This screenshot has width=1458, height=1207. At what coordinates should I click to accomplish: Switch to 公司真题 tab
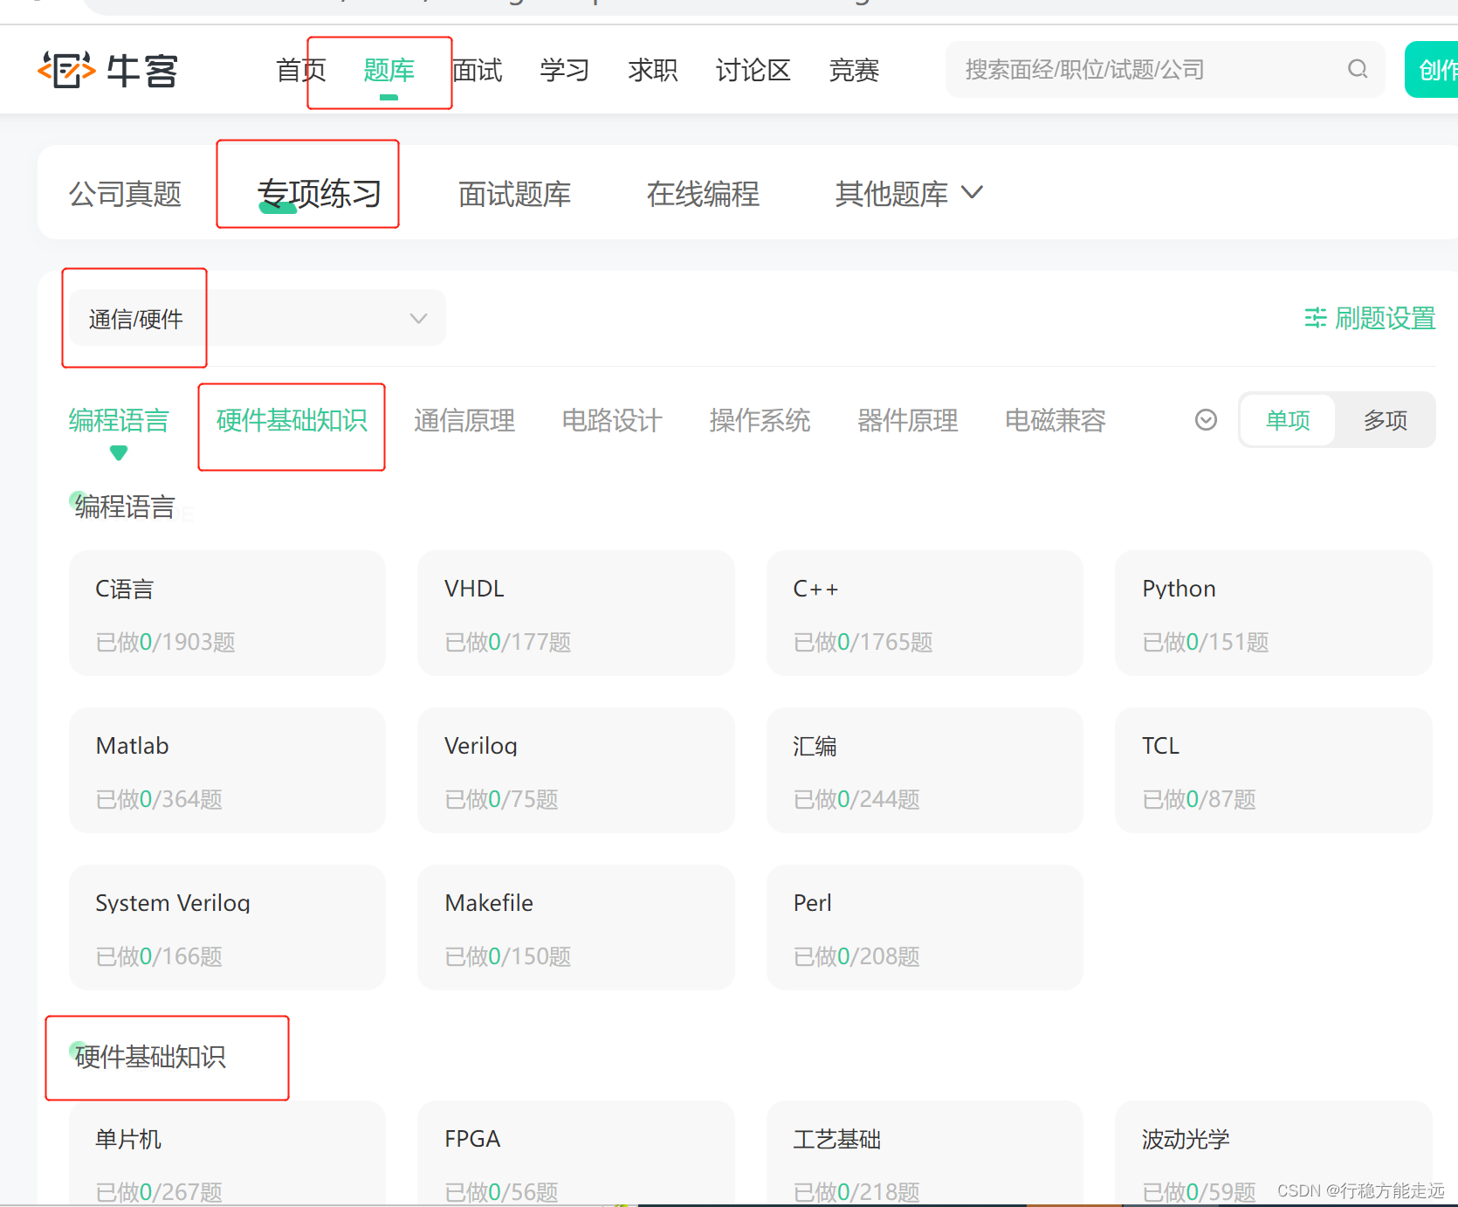(x=125, y=193)
